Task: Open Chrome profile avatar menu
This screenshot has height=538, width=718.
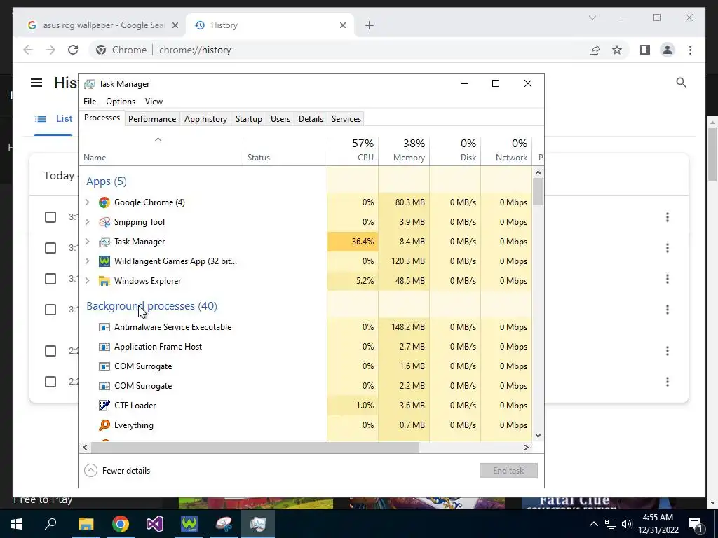Action: point(668,50)
